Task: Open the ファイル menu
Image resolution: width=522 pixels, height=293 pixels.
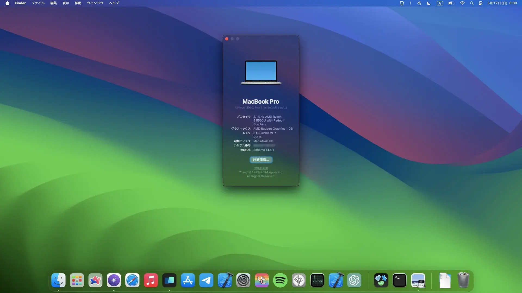Action: click(x=38, y=3)
